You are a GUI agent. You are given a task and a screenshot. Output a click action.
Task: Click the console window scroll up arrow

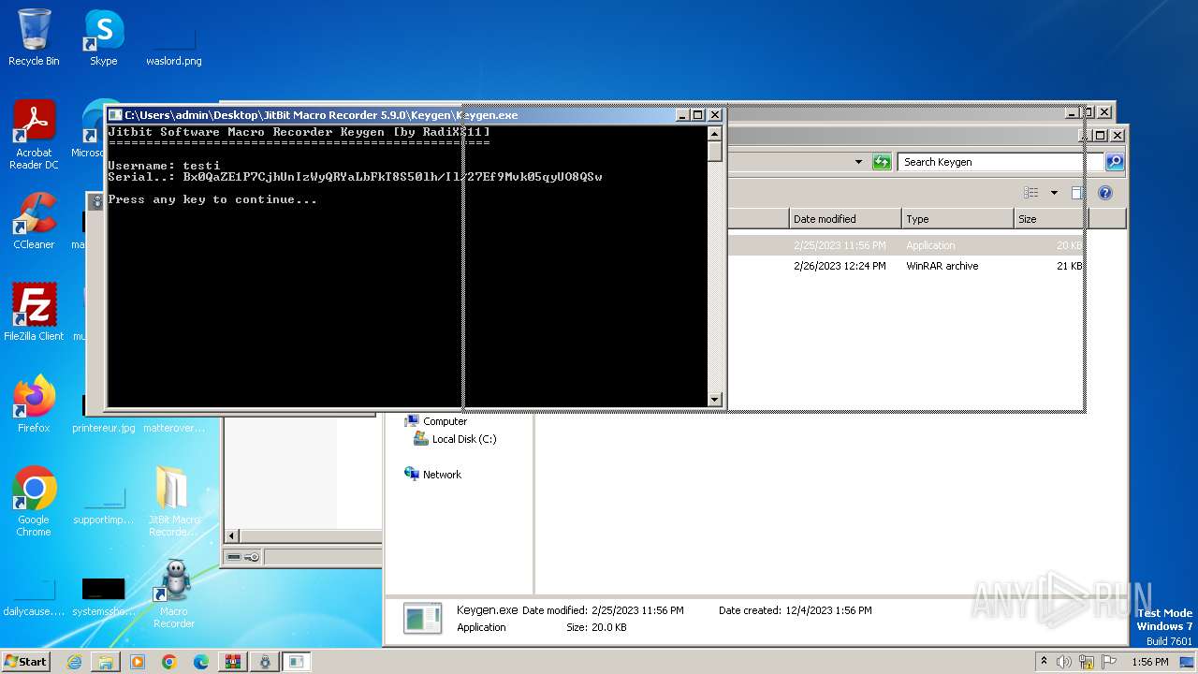[x=715, y=133]
